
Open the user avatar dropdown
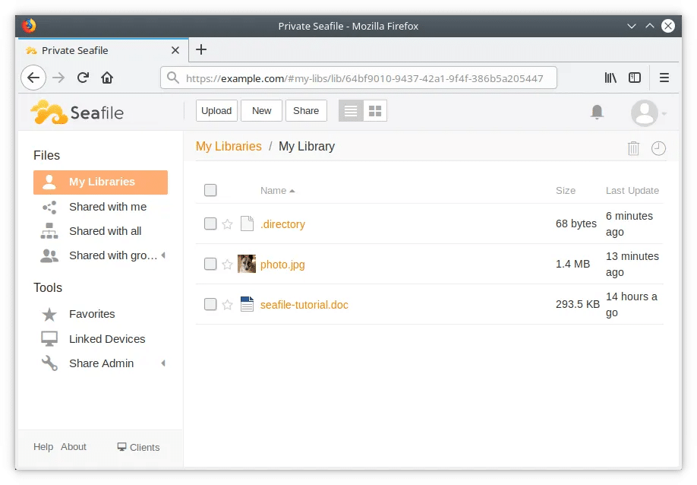648,113
